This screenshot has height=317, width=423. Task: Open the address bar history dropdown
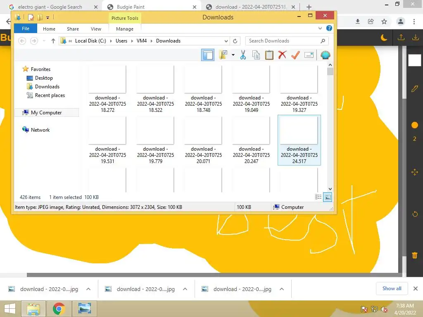(226, 41)
